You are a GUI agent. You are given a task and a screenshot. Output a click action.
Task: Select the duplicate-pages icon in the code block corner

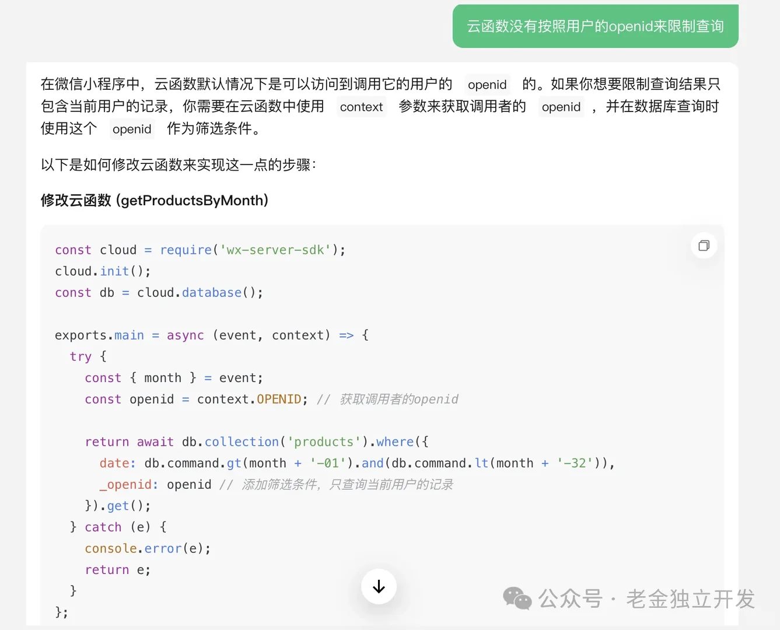[704, 246]
